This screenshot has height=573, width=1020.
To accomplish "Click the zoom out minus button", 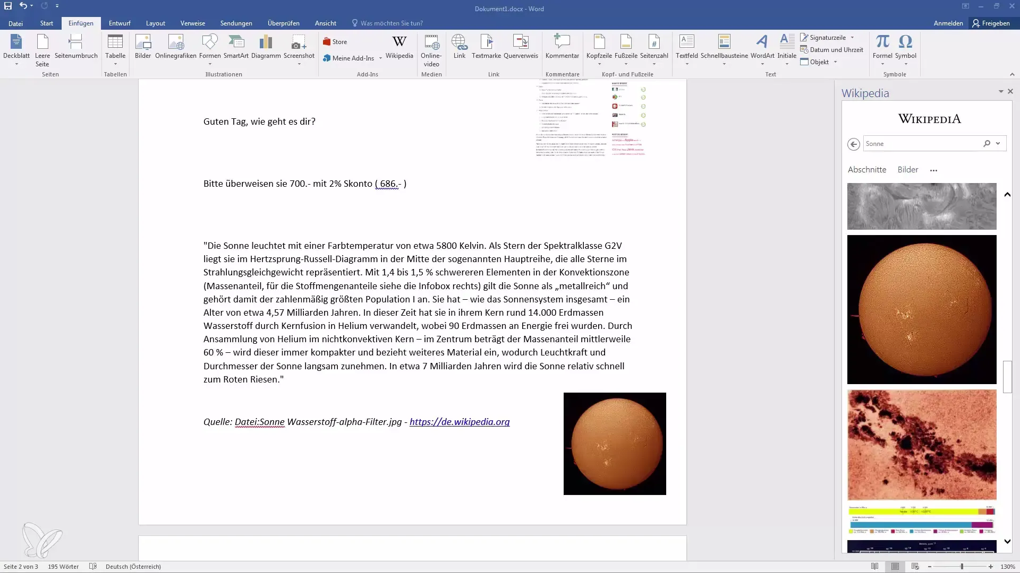I will point(930,567).
